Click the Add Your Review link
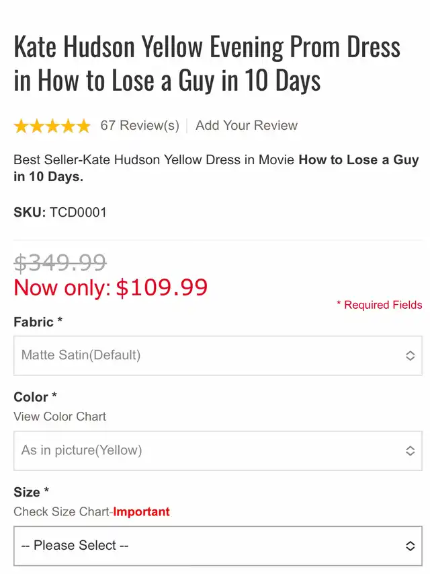The height and width of the screenshot is (574, 430). tap(247, 126)
